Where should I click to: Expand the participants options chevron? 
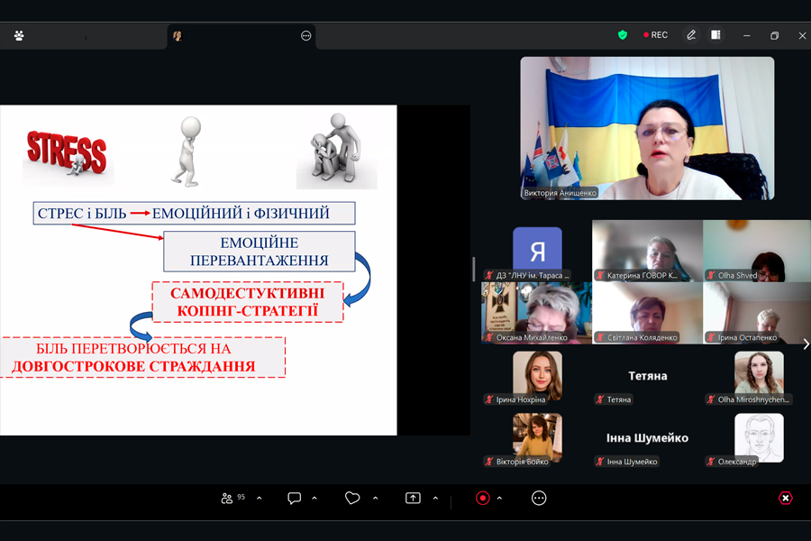point(260,498)
